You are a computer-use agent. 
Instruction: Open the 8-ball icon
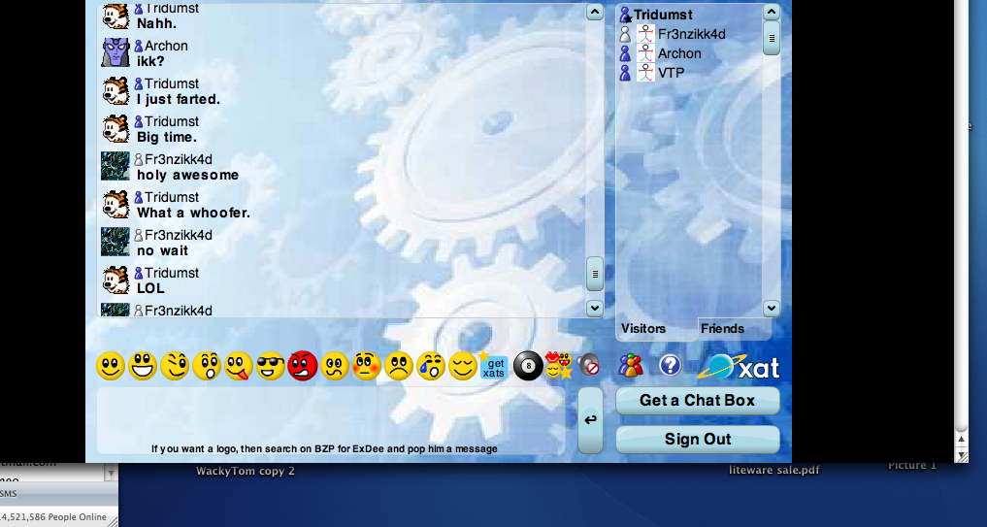[x=528, y=366]
